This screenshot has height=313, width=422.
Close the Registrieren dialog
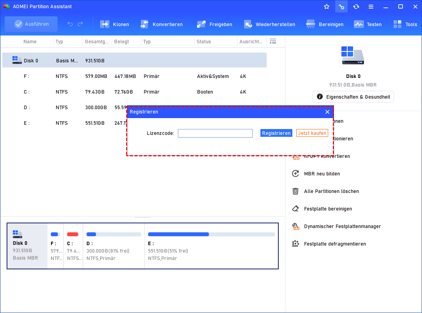coord(327,112)
